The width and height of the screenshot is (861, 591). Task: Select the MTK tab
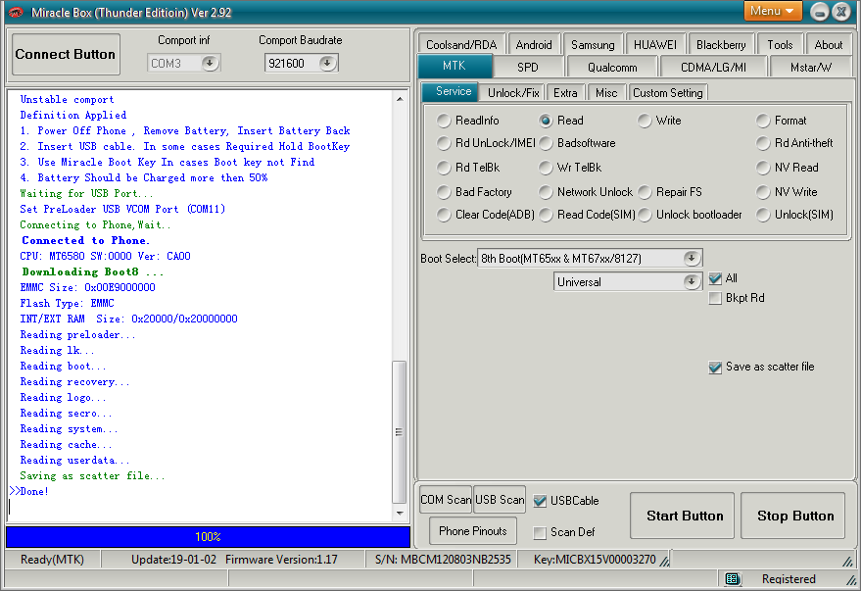pyautogui.click(x=454, y=66)
